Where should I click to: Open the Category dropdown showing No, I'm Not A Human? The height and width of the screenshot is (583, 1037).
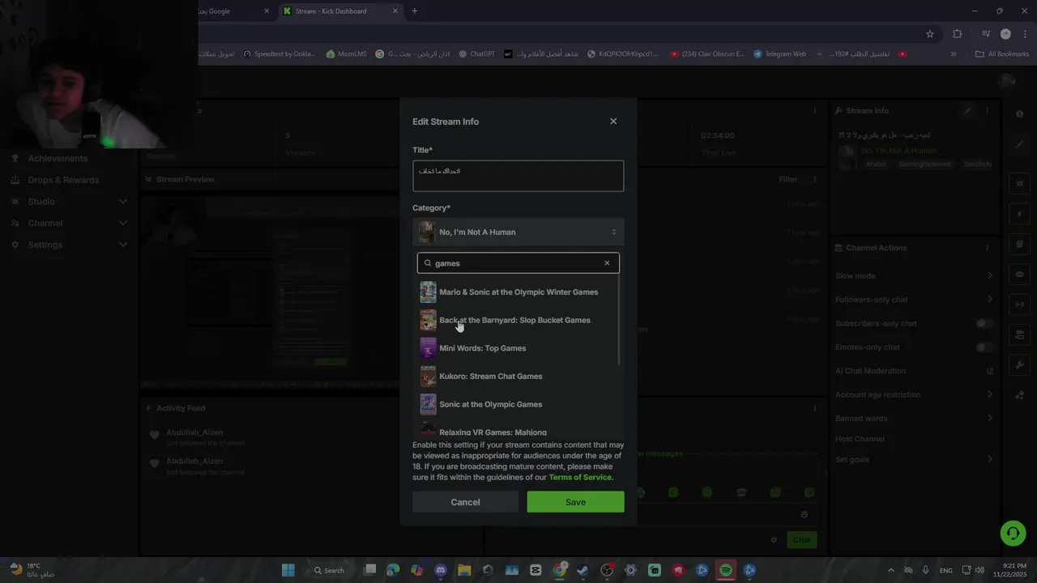tap(518, 232)
